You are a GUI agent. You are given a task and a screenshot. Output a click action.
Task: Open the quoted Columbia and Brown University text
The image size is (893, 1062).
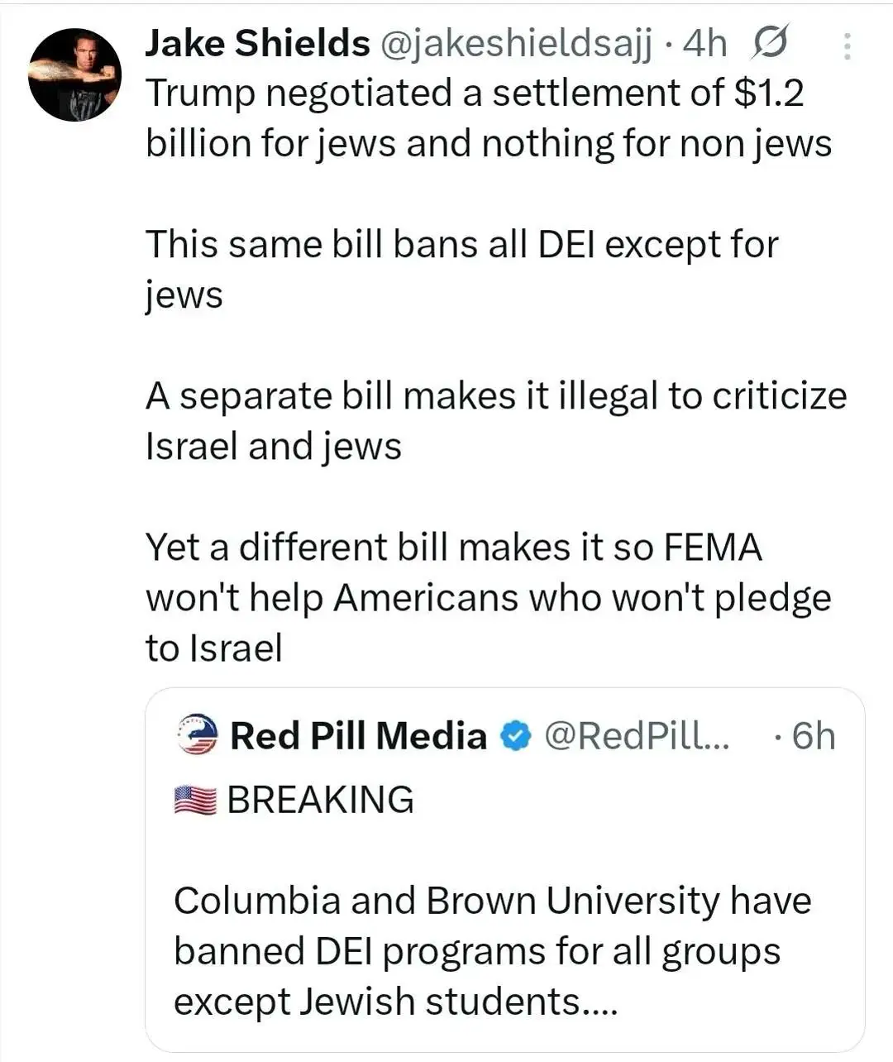[492, 950]
